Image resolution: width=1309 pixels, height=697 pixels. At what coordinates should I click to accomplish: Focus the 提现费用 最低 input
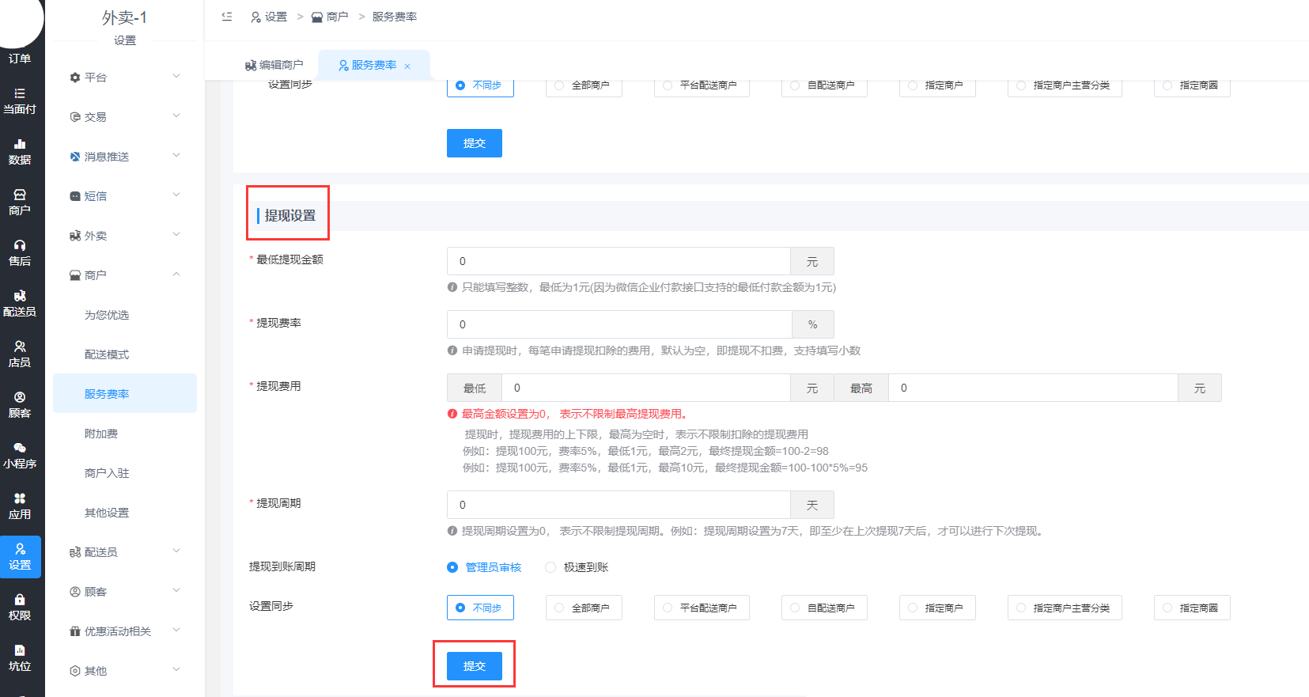(x=646, y=388)
